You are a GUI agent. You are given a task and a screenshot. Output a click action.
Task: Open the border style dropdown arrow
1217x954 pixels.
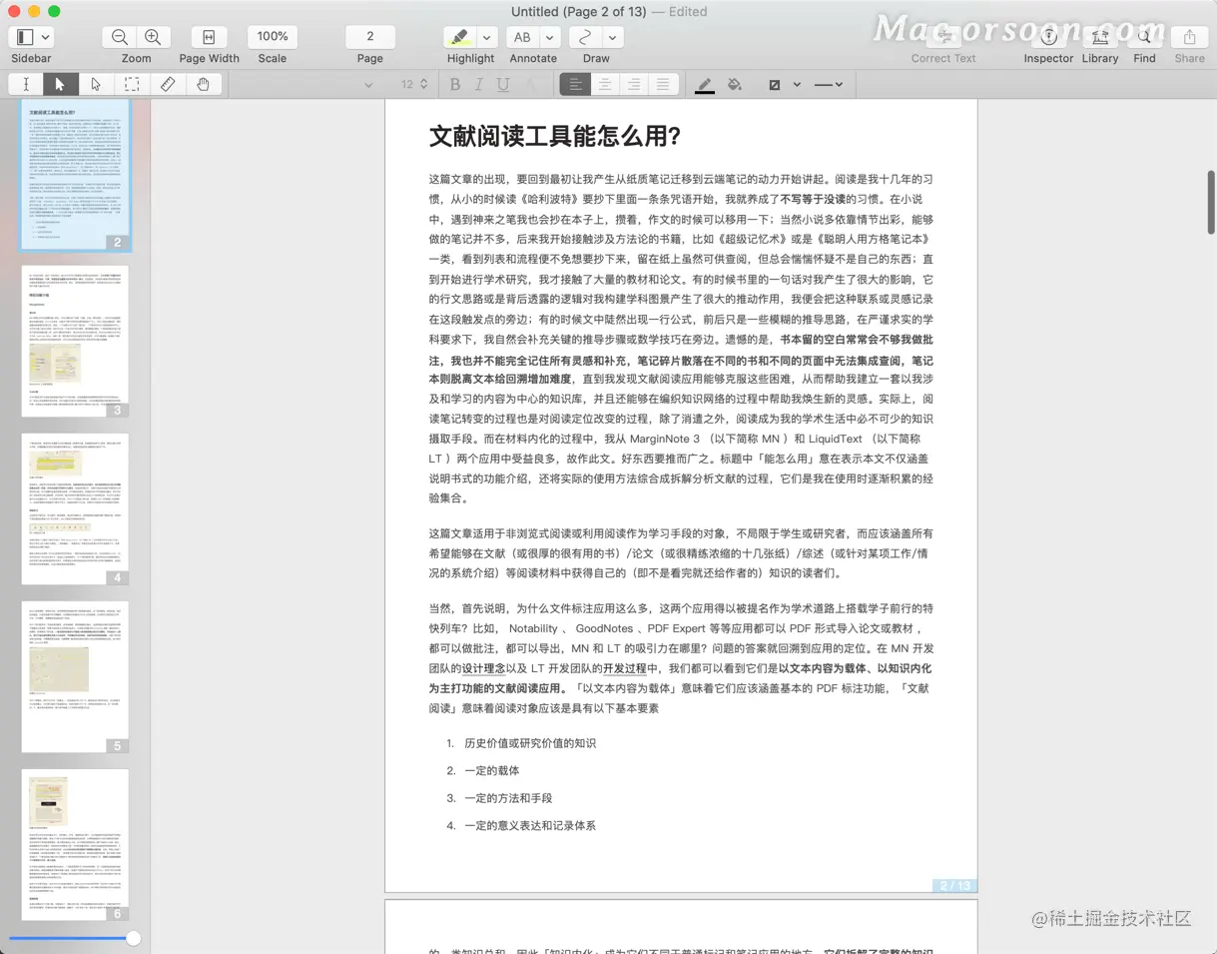coord(797,85)
